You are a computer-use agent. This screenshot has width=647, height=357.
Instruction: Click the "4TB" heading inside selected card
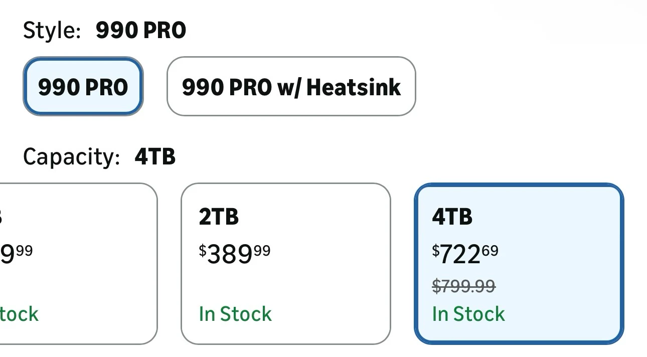pos(452,217)
